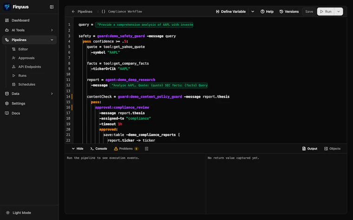Click line number 16 in the gutter
The width and height of the screenshot is (353, 220).
click(x=68, y=107)
